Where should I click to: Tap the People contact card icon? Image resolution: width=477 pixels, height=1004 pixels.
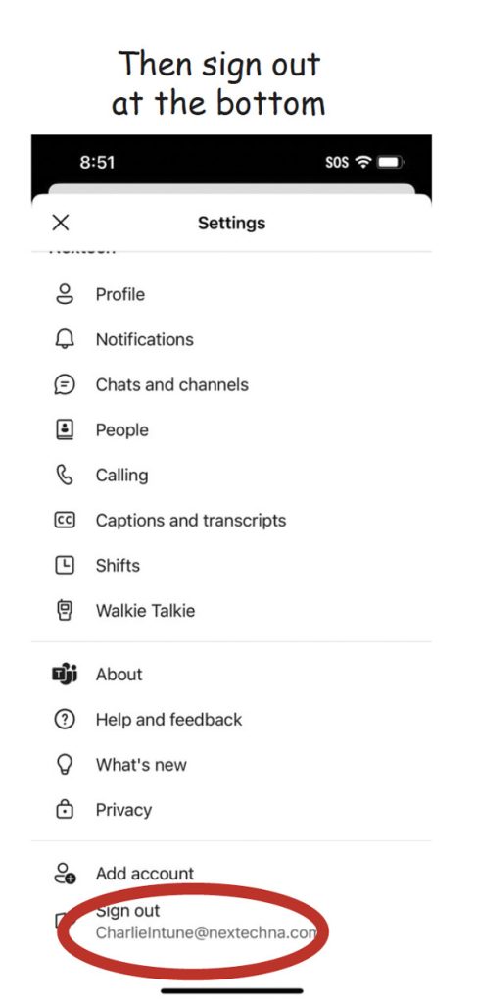coord(65,430)
